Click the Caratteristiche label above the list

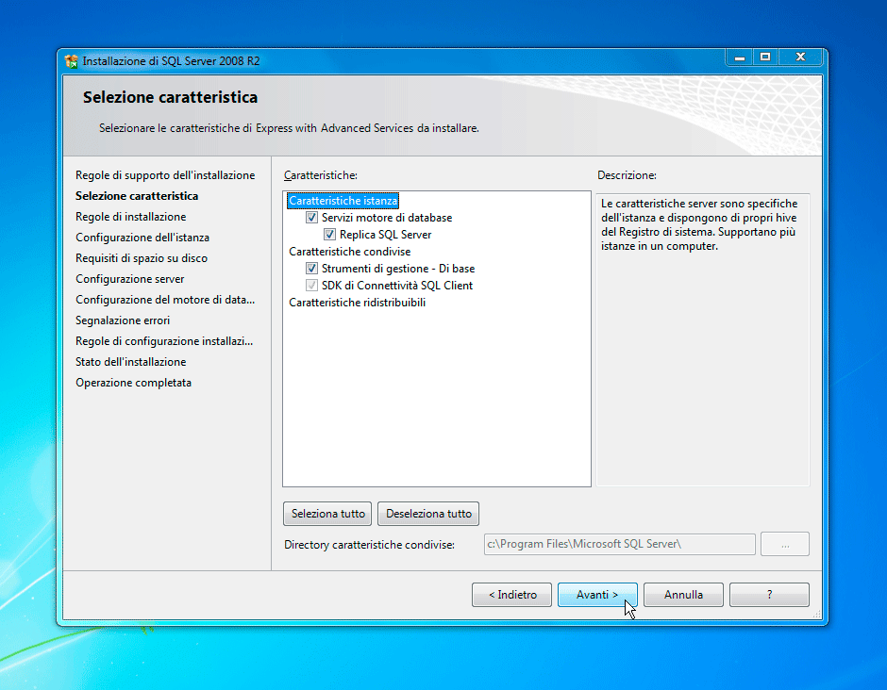[x=321, y=175]
